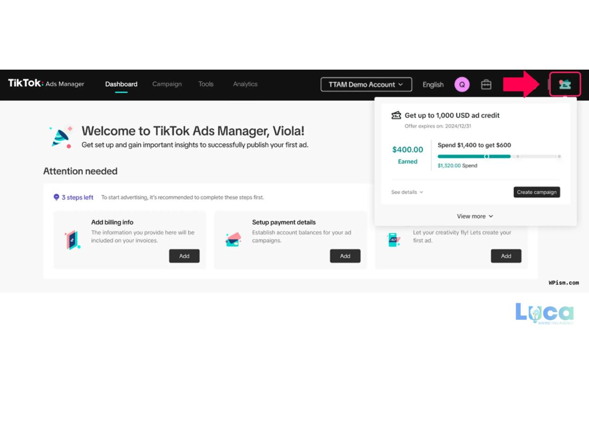Viewport: 589px width, 443px height.
Task: Open the Tools menu
Action: 206,84
